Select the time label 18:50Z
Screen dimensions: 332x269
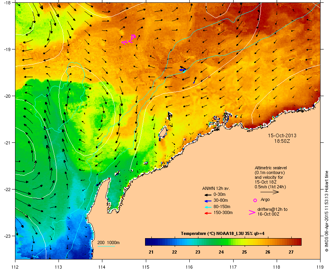coord(282,141)
